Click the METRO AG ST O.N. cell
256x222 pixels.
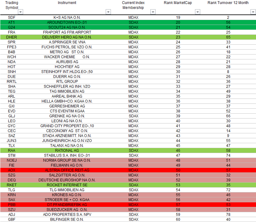(x=67, y=52)
